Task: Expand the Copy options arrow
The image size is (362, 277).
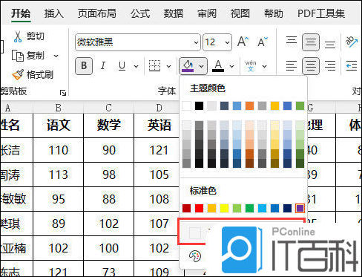Action: tap(56, 56)
